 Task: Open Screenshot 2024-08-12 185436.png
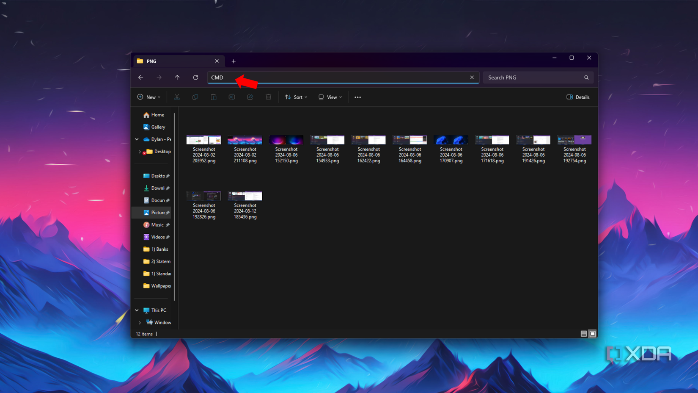(x=245, y=196)
